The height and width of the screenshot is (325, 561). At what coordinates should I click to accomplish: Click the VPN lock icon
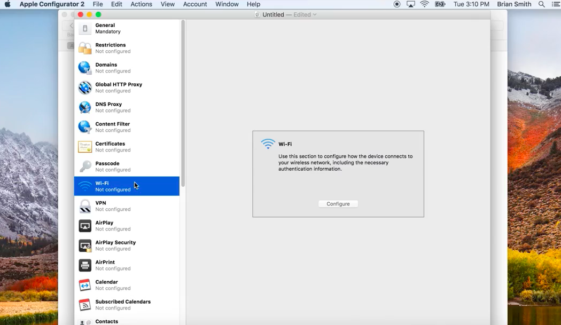pyautogui.click(x=85, y=206)
